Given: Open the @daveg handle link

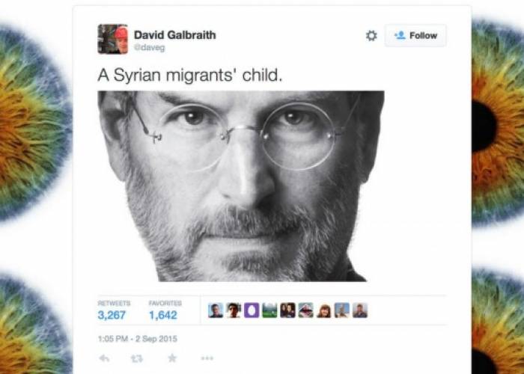Looking at the screenshot, I should 150,48.
